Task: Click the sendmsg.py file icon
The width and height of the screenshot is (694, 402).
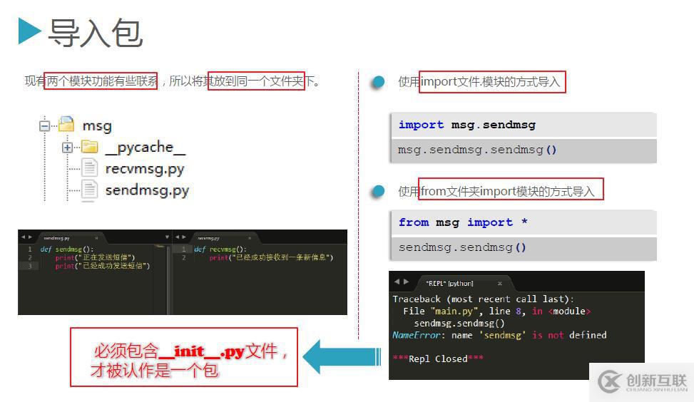Action: [89, 190]
